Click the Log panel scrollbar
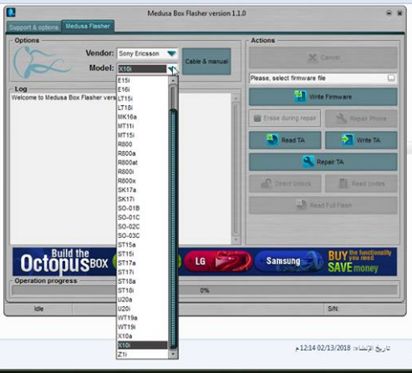Screen dimensions: 412x373 click(x=236, y=169)
